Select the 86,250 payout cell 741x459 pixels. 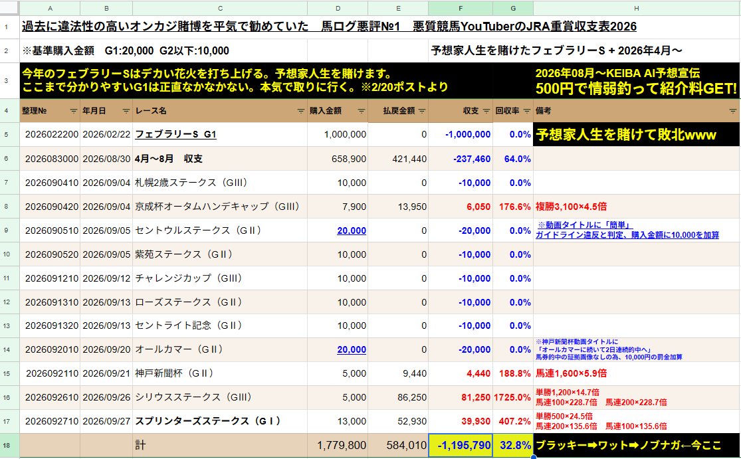[398, 397]
